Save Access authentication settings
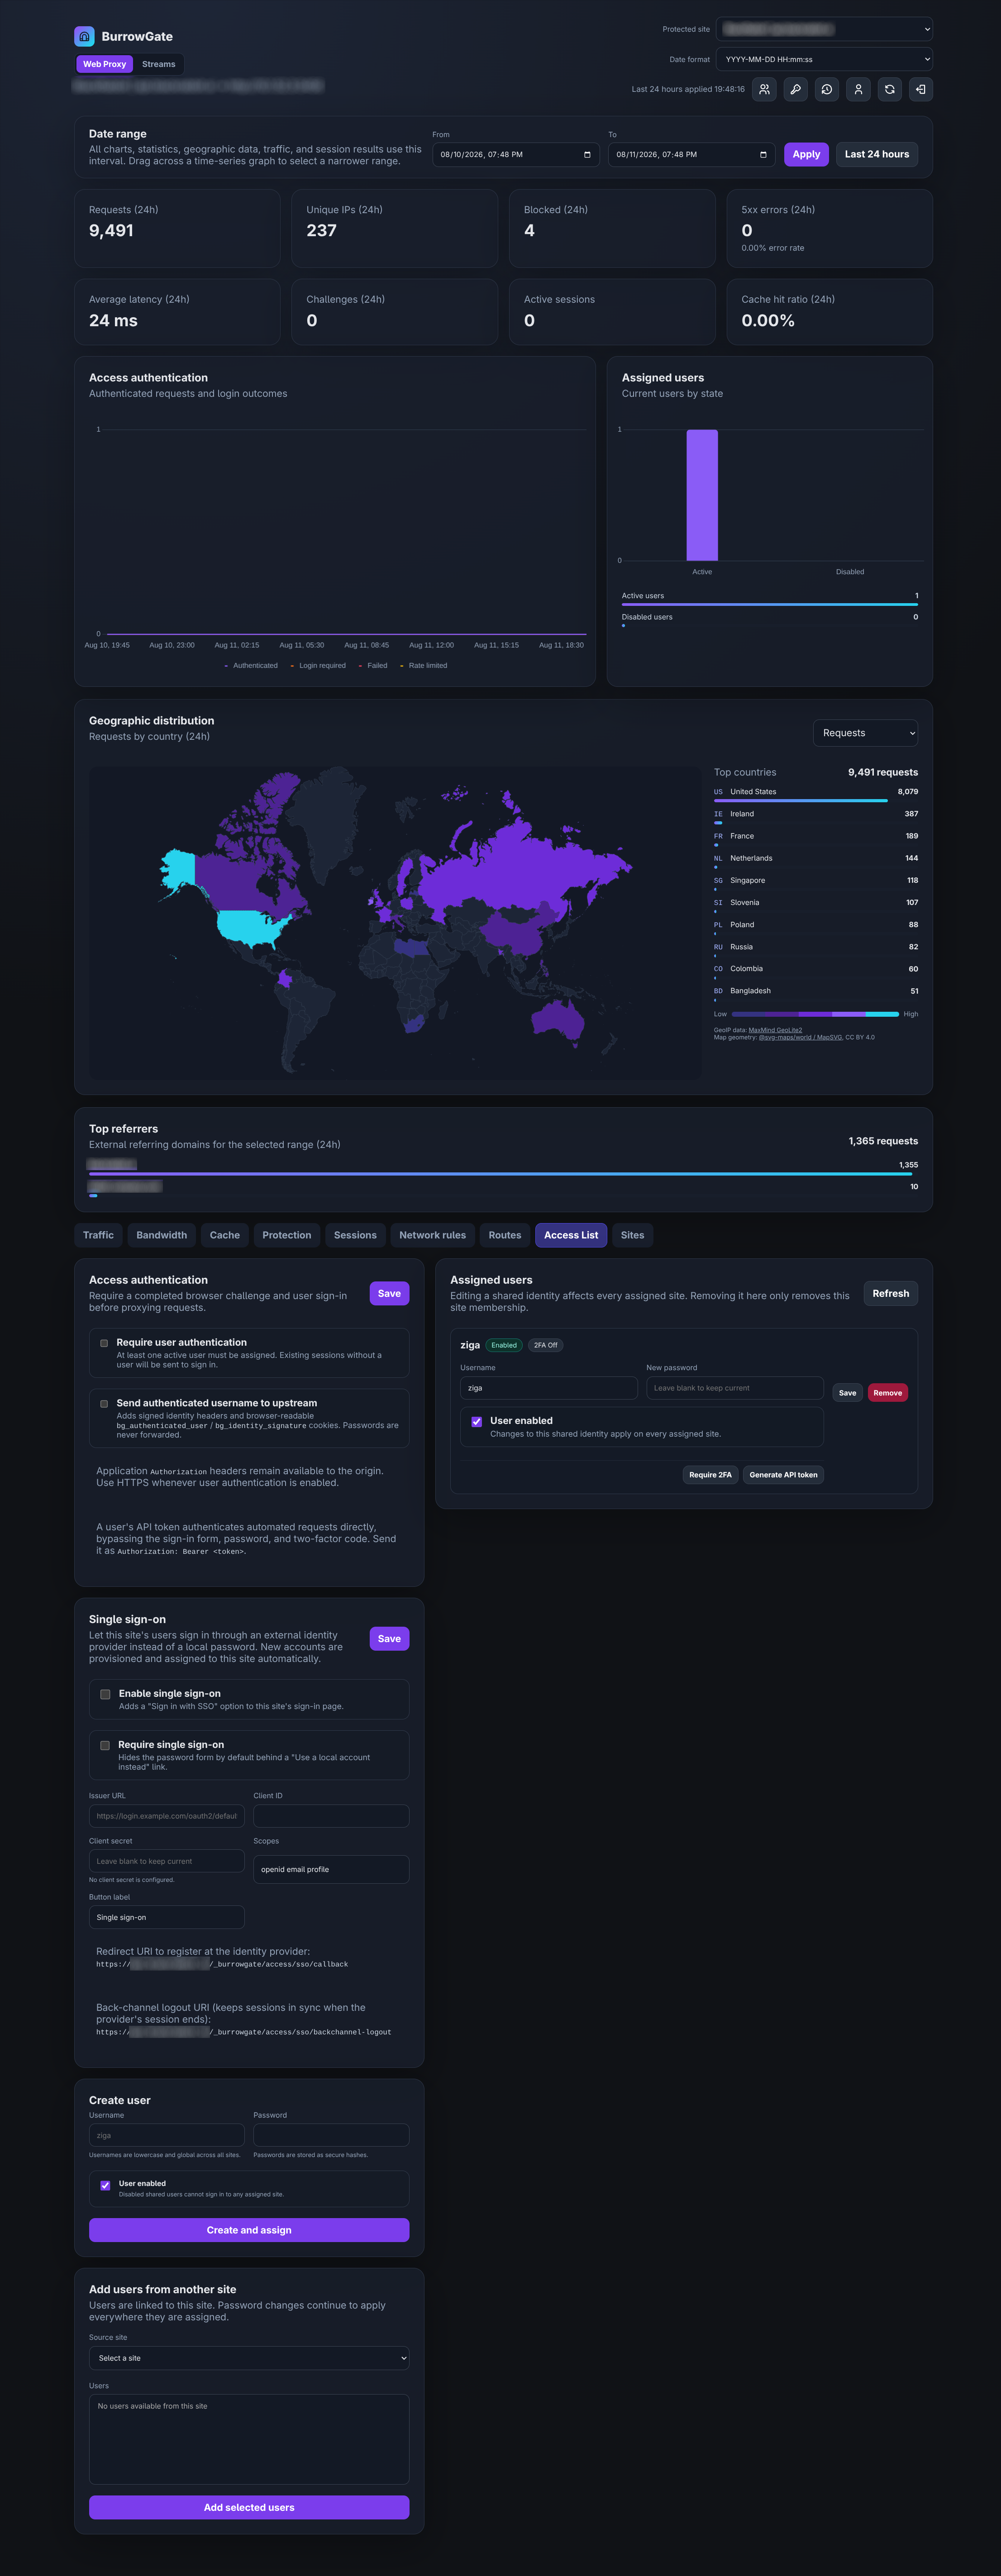The height and width of the screenshot is (2576, 1001). pos(389,1293)
